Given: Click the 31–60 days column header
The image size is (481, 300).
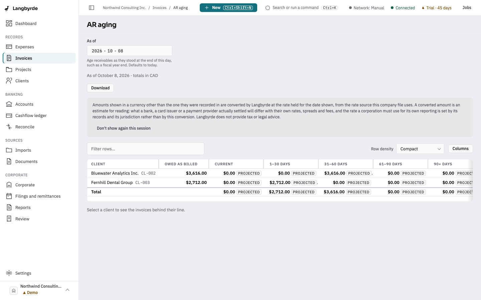Looking at the screenshot, I should click(x=346, y=164).
